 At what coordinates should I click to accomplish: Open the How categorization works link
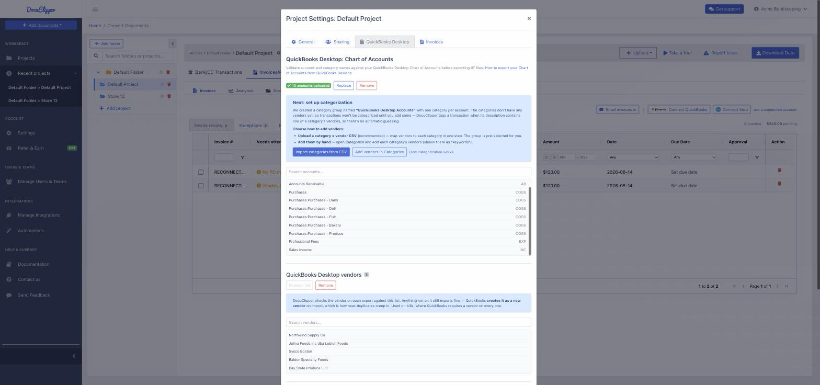coord(431,152)
